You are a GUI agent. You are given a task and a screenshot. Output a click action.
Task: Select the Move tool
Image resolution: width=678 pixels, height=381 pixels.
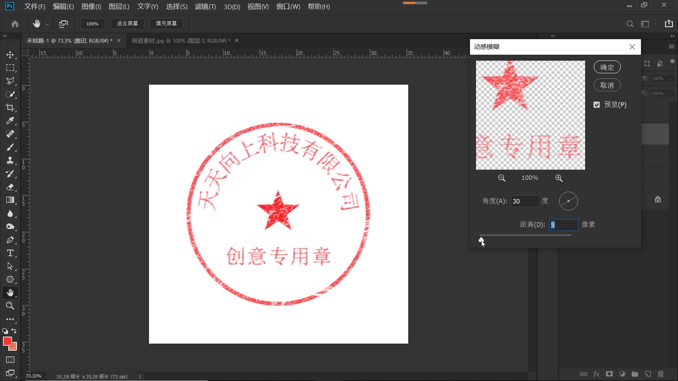pos(10,55)
